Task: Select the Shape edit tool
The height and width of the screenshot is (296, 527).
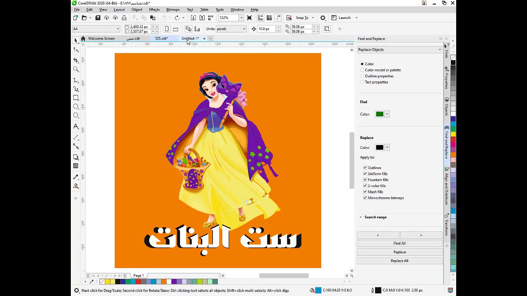Action: 76,50
